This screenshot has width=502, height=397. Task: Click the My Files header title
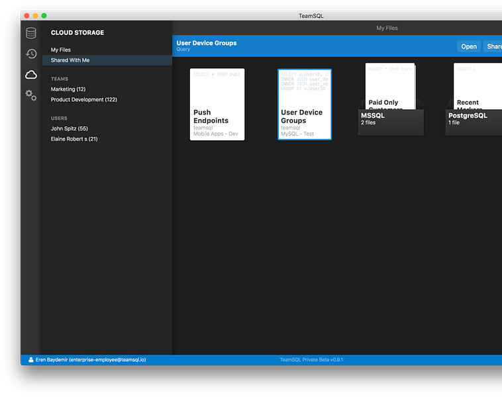tap(387, 28)
